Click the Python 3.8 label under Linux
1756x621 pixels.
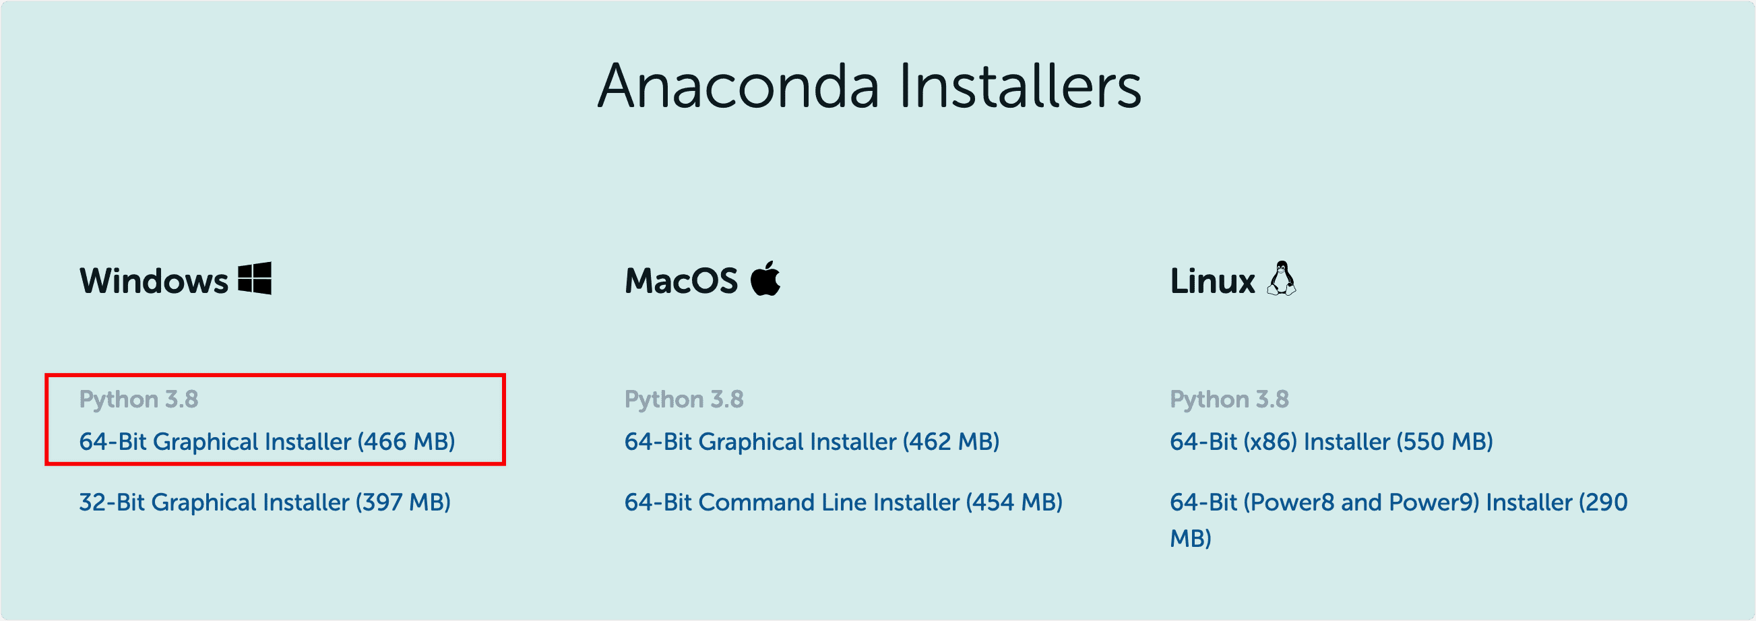click(x=1229, y=399)
